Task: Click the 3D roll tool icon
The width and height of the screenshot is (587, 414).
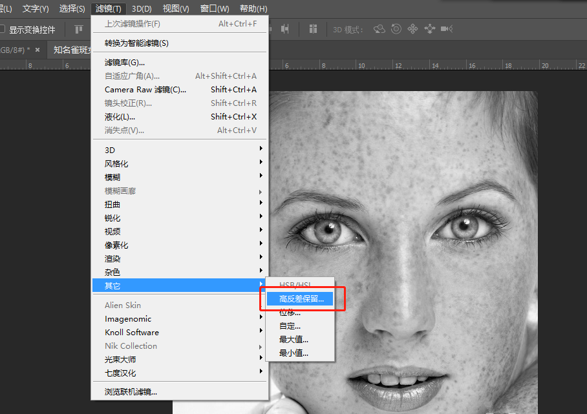Action: (396, 28)
